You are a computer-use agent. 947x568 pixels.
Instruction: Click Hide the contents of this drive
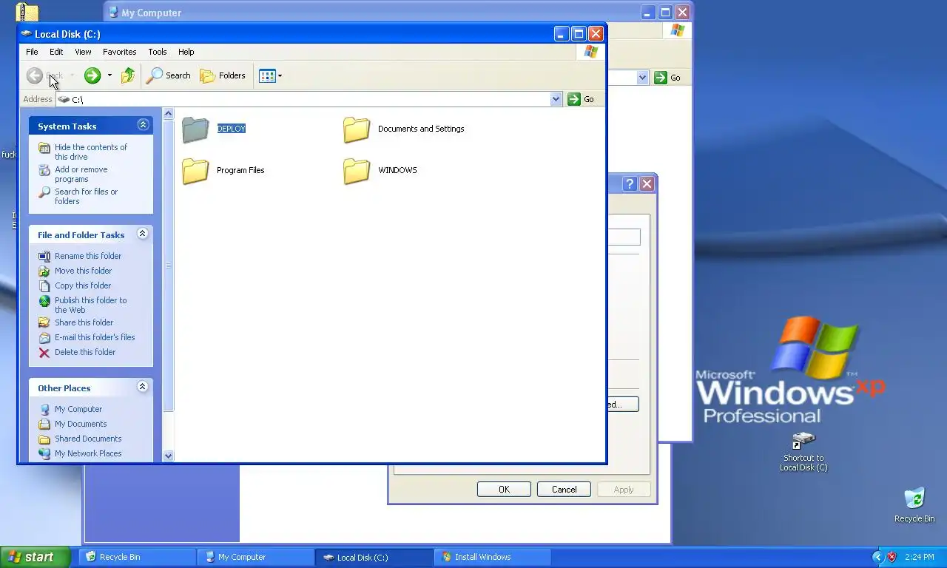pos(91,152)
